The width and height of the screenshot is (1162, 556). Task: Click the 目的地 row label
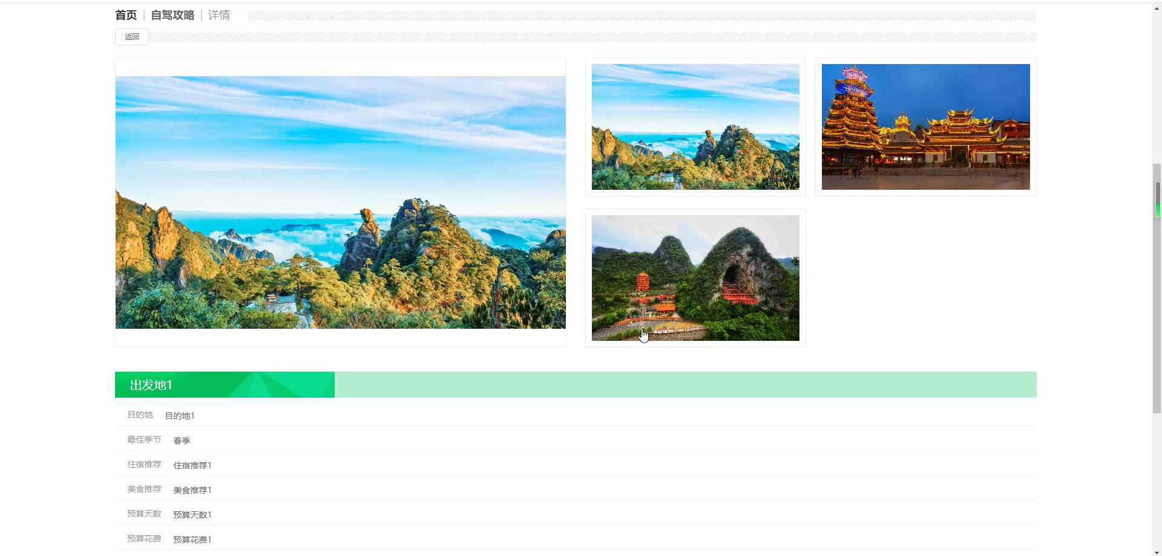tap(140, 415)
